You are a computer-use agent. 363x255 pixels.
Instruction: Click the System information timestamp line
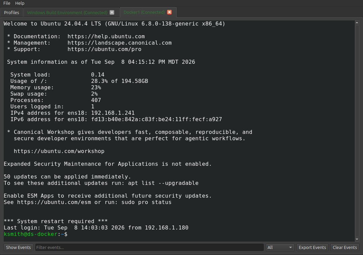point(101,62)
